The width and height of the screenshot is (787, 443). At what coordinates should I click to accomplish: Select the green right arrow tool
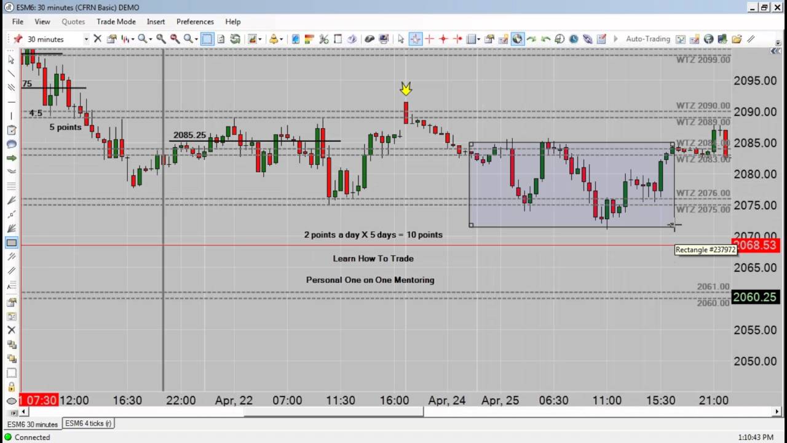pos(11,158)
